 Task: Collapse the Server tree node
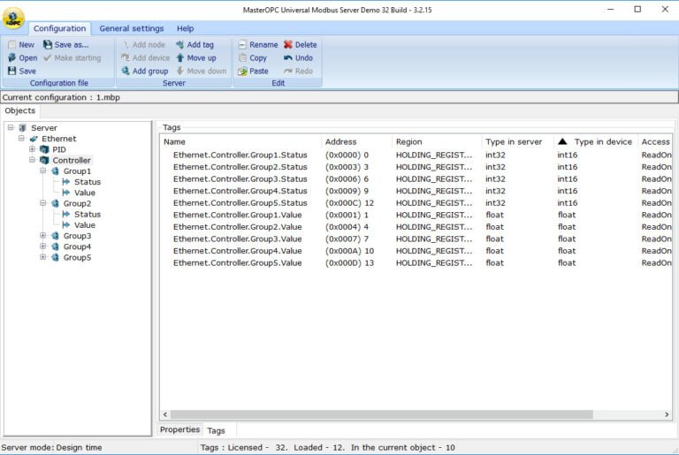coord(11,127)
